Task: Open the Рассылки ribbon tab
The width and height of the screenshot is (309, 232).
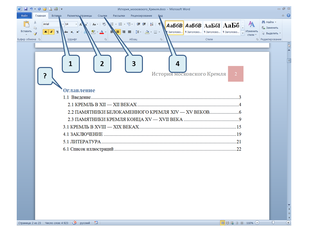Action: tap(119, 15)
